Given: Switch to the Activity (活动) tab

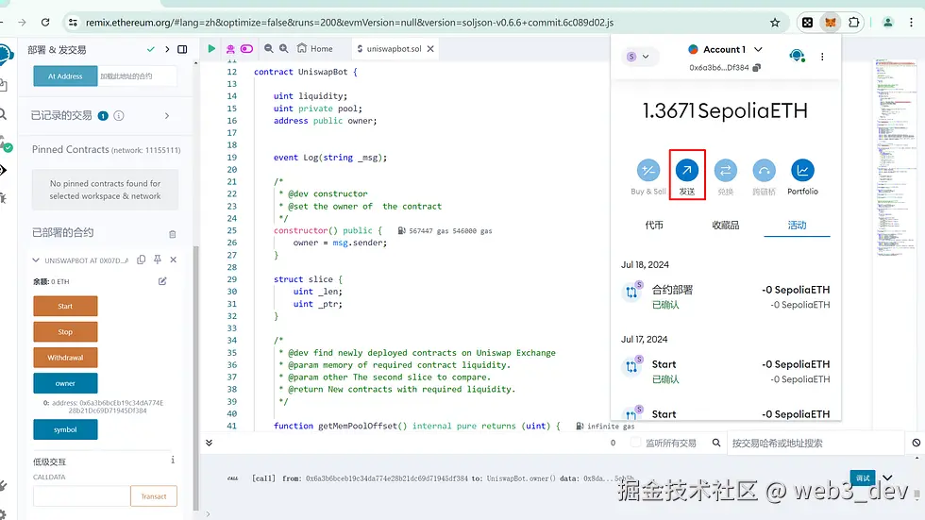Looking at the screenshot, I should pyautogui.click(x=797, y=226).
